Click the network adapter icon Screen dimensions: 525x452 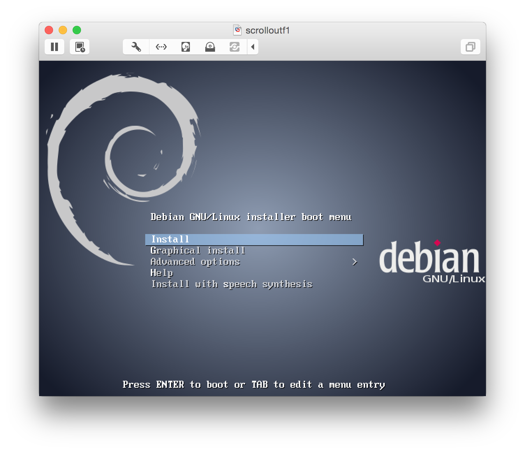161,47
